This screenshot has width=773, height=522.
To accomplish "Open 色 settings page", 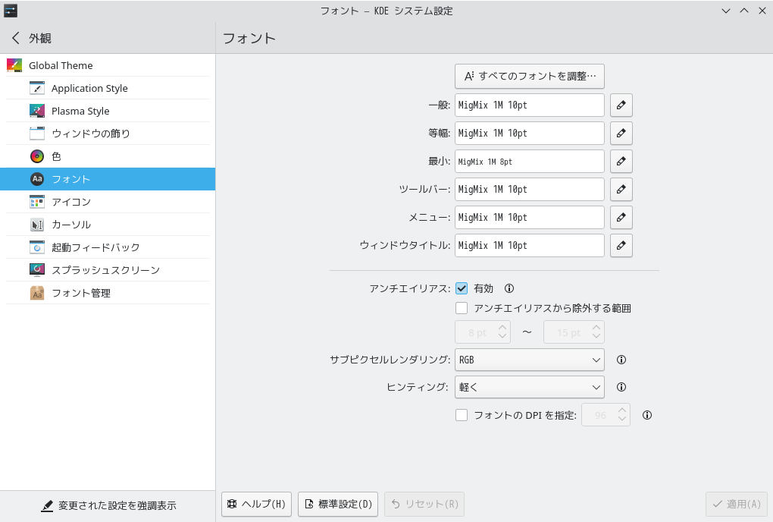I will 108,156.
